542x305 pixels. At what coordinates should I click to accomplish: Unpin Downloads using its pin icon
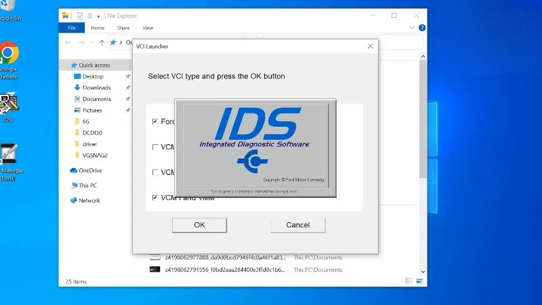coord(127,88)
